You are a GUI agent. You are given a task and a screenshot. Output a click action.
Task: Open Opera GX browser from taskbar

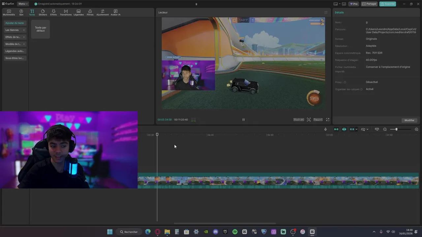pyautogui.click(x=158, y=232)
